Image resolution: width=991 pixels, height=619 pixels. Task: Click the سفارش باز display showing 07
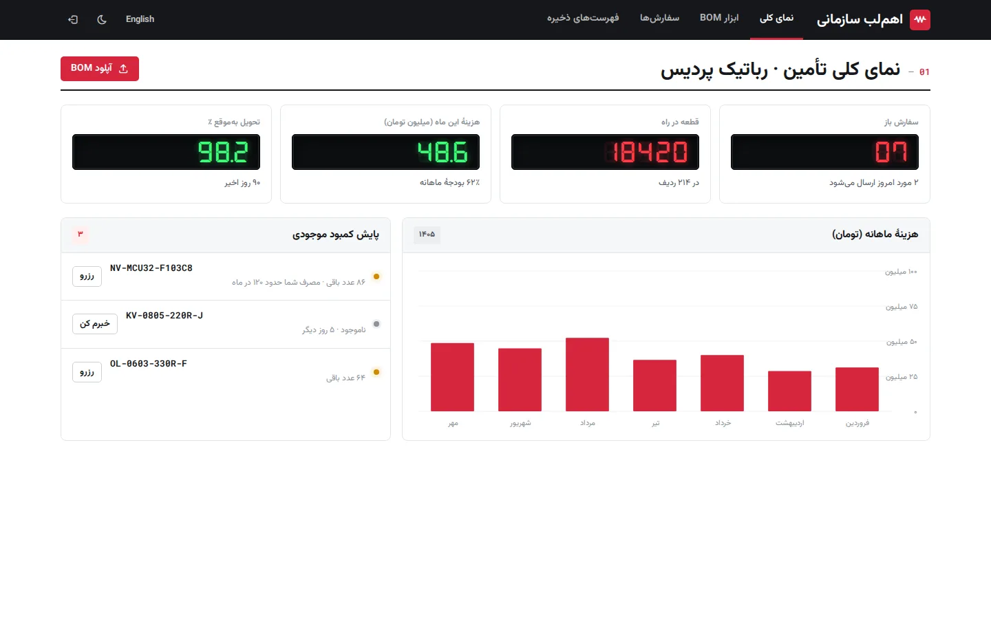pyautogui.click(x=824, y=152)
